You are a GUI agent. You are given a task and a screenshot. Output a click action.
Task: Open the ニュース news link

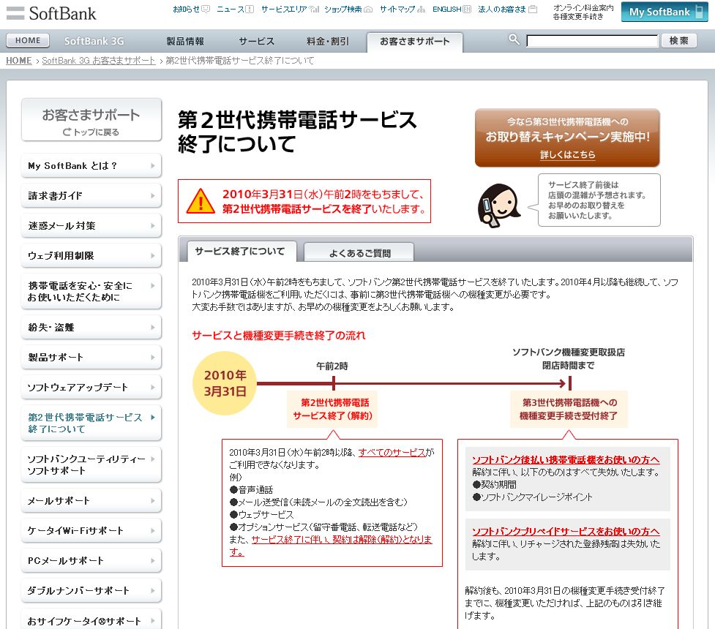[x=235, y=9]
